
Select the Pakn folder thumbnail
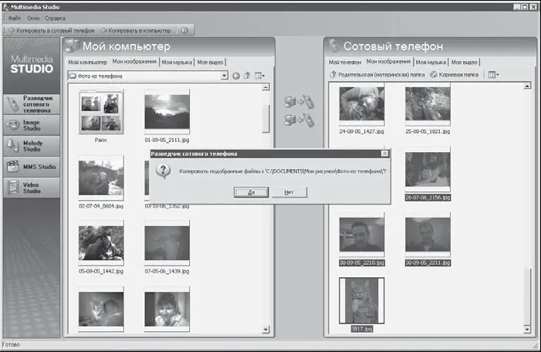pos(101,112)
